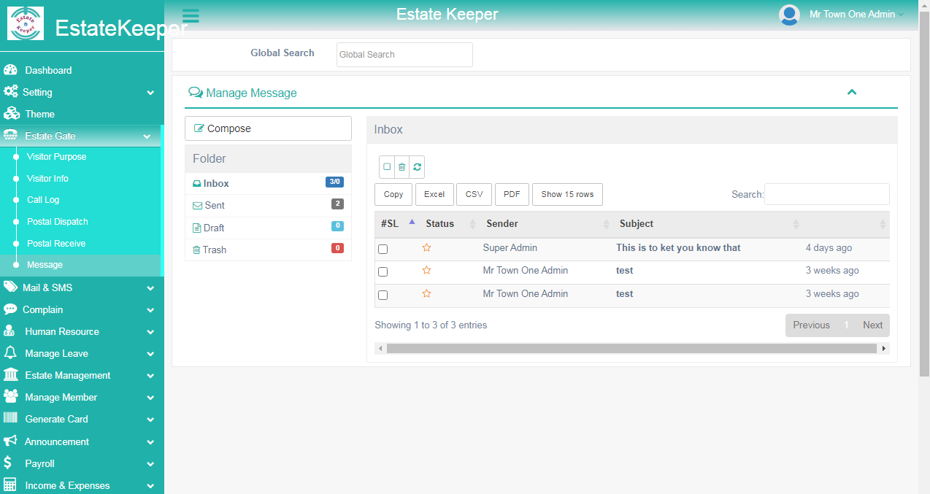
Task: Collapse the Manage Message panel chevron
Action: [851, 92]
